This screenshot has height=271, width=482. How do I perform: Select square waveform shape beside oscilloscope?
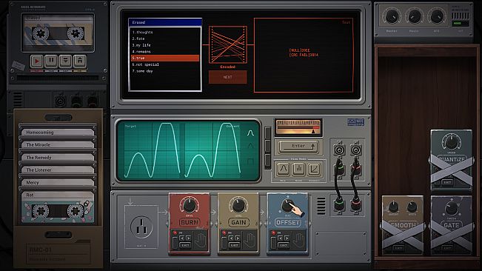pyautogui.click(x=250, y=161)
